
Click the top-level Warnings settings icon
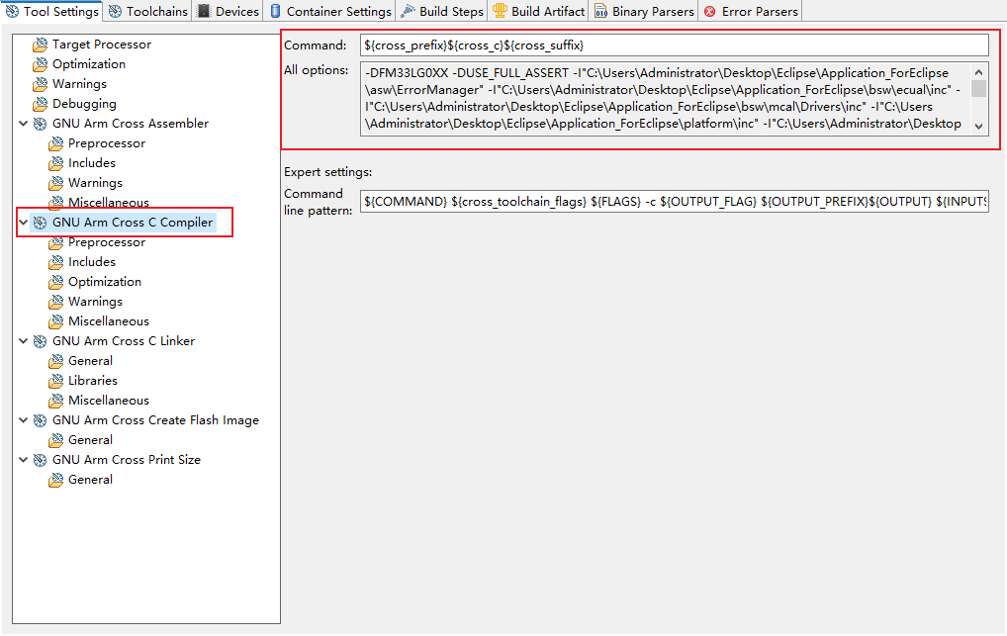point(40,84)
